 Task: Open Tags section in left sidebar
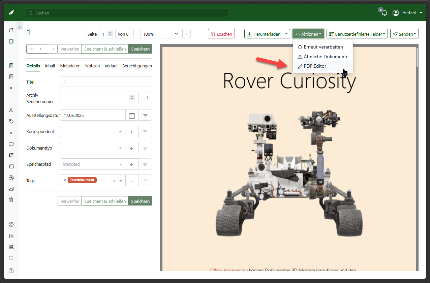(11, 121)
